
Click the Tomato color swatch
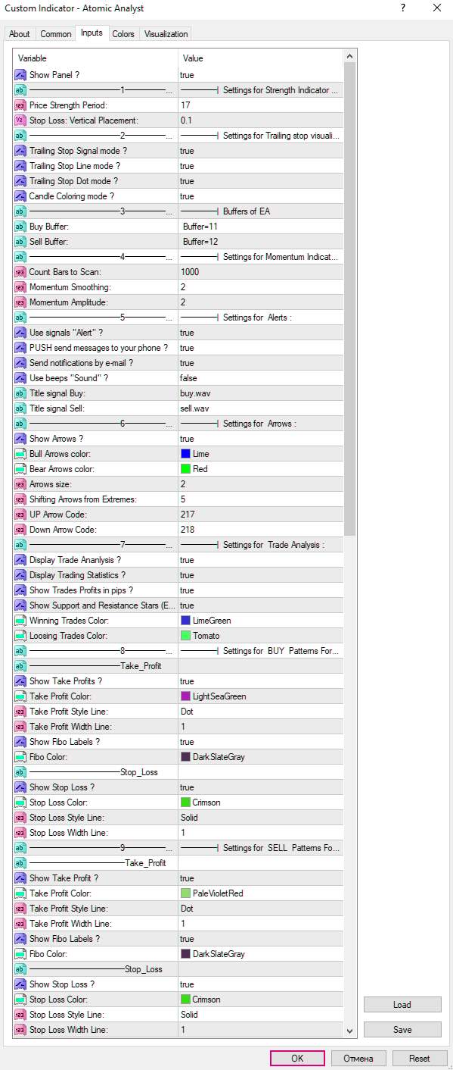[x=185, y=636]
